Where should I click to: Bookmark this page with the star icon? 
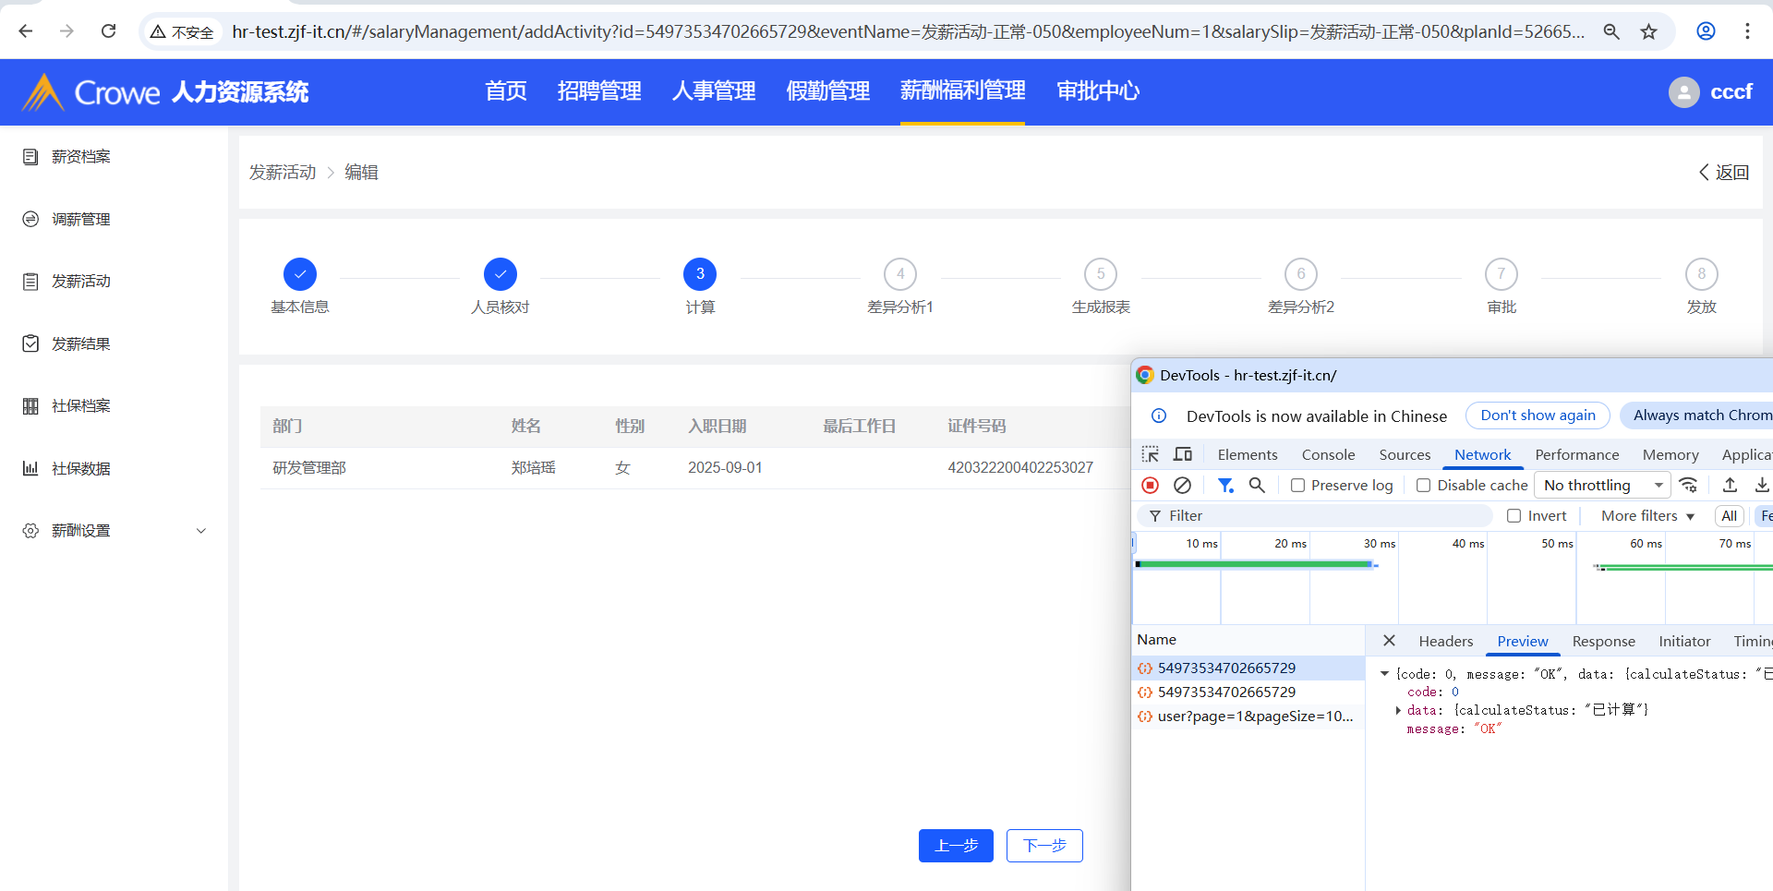point(1648,31)
